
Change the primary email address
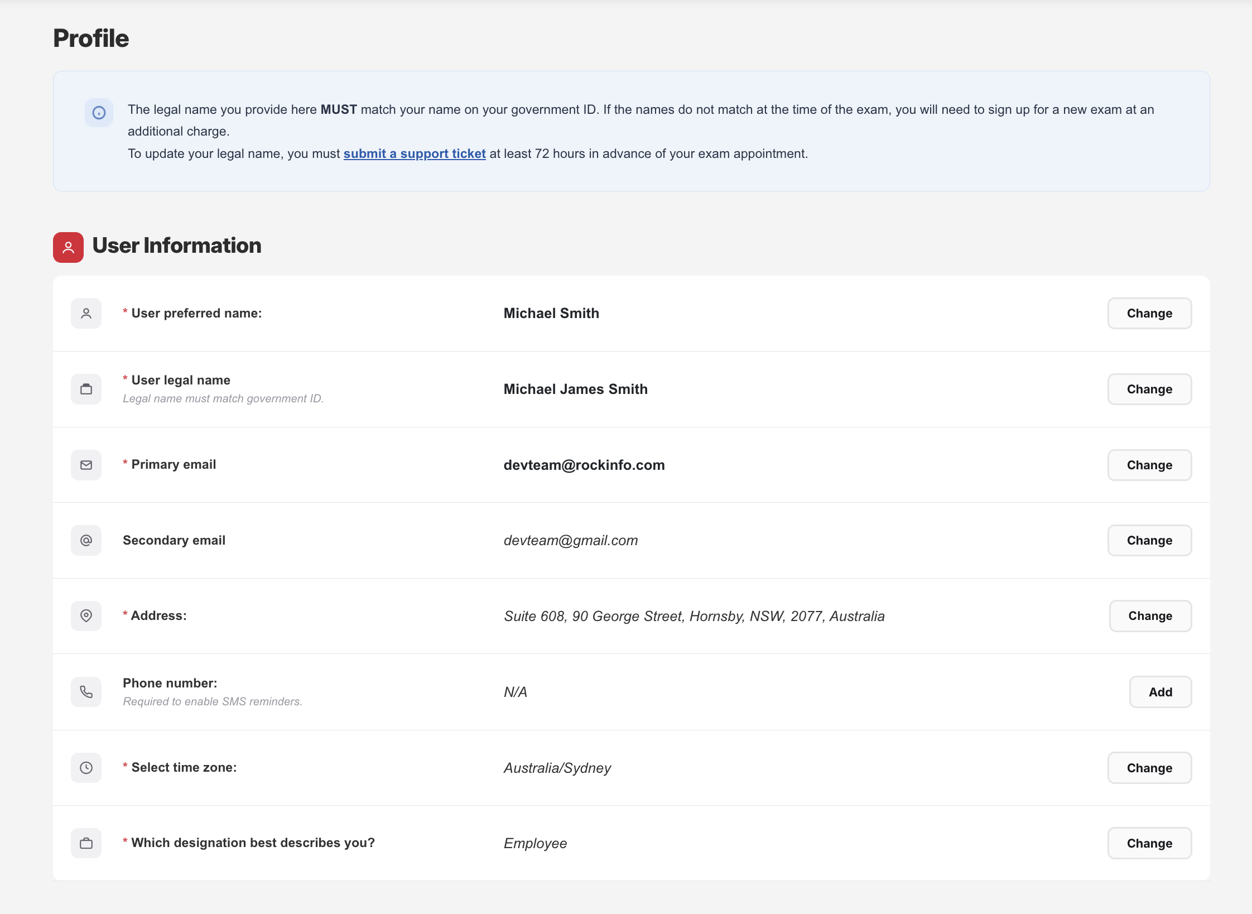coord(1149,465)
